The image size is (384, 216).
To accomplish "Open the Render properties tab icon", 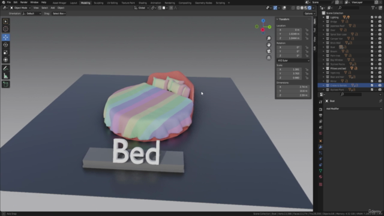I will click(320, 109).
